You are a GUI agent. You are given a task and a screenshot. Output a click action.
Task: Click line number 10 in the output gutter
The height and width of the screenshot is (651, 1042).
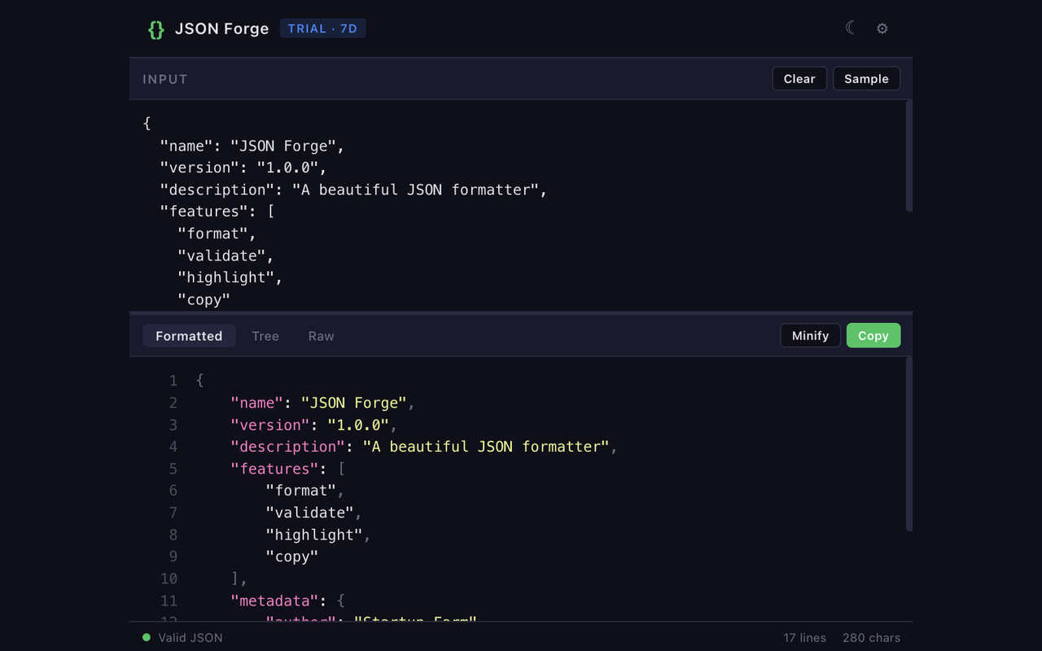point(169,579)
